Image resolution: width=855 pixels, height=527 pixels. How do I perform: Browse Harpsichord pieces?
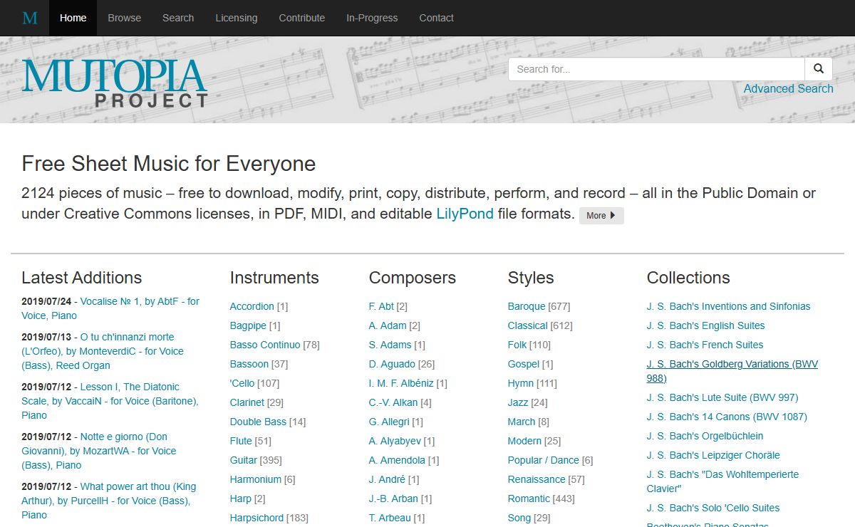point(256,518)
